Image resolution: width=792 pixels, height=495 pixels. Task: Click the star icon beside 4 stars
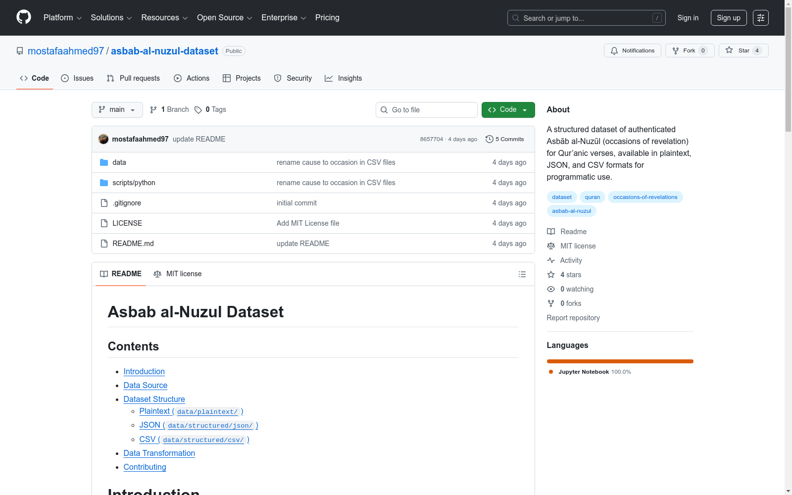tap(551, 275)
